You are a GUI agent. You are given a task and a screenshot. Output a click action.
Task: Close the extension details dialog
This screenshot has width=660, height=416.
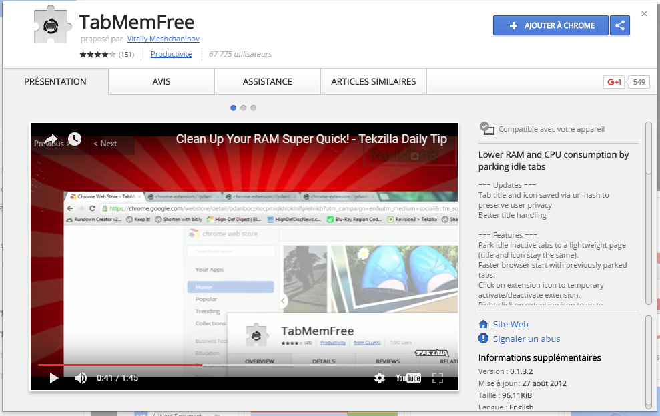(644, 14)
